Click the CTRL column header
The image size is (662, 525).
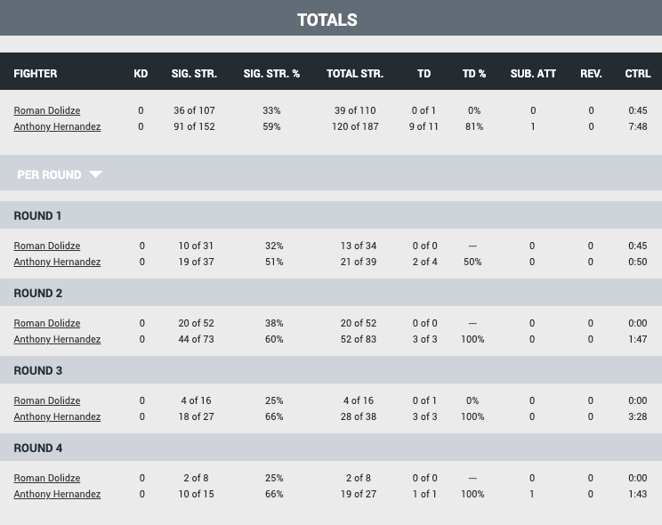[x=638, y=74]
